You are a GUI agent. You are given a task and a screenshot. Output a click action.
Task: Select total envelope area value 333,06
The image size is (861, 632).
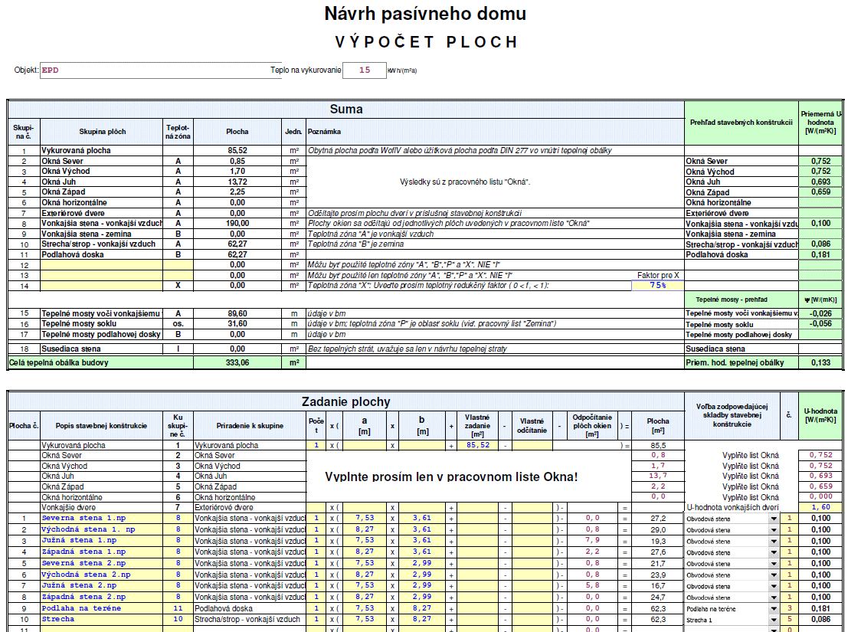pyautogui.click(x=237, y=362)
